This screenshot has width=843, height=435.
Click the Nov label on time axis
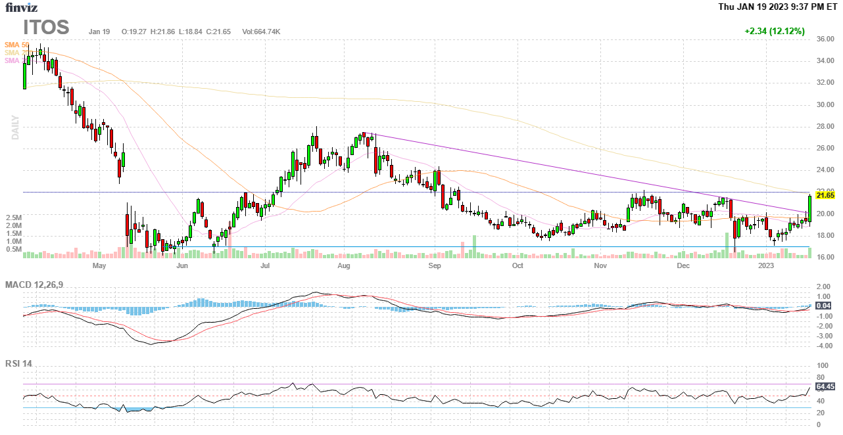click(600, 266)
